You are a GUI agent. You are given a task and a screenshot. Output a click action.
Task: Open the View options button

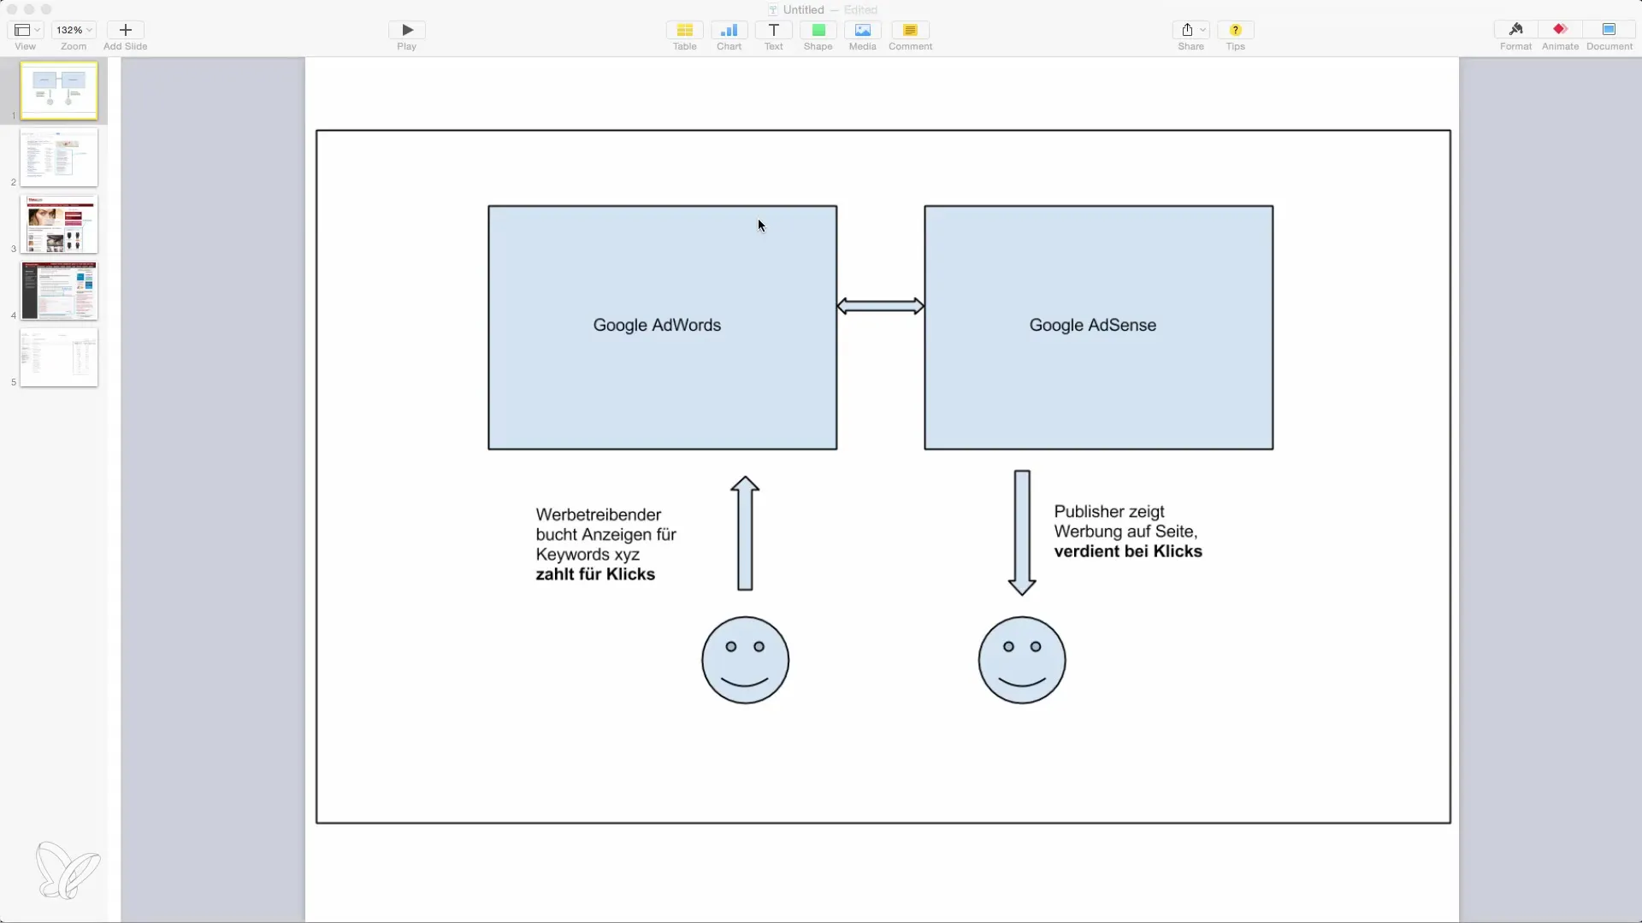coord(26,30)
